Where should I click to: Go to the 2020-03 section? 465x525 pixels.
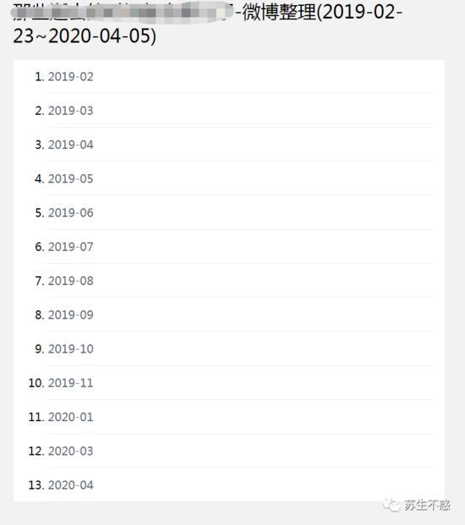[71, 451]
